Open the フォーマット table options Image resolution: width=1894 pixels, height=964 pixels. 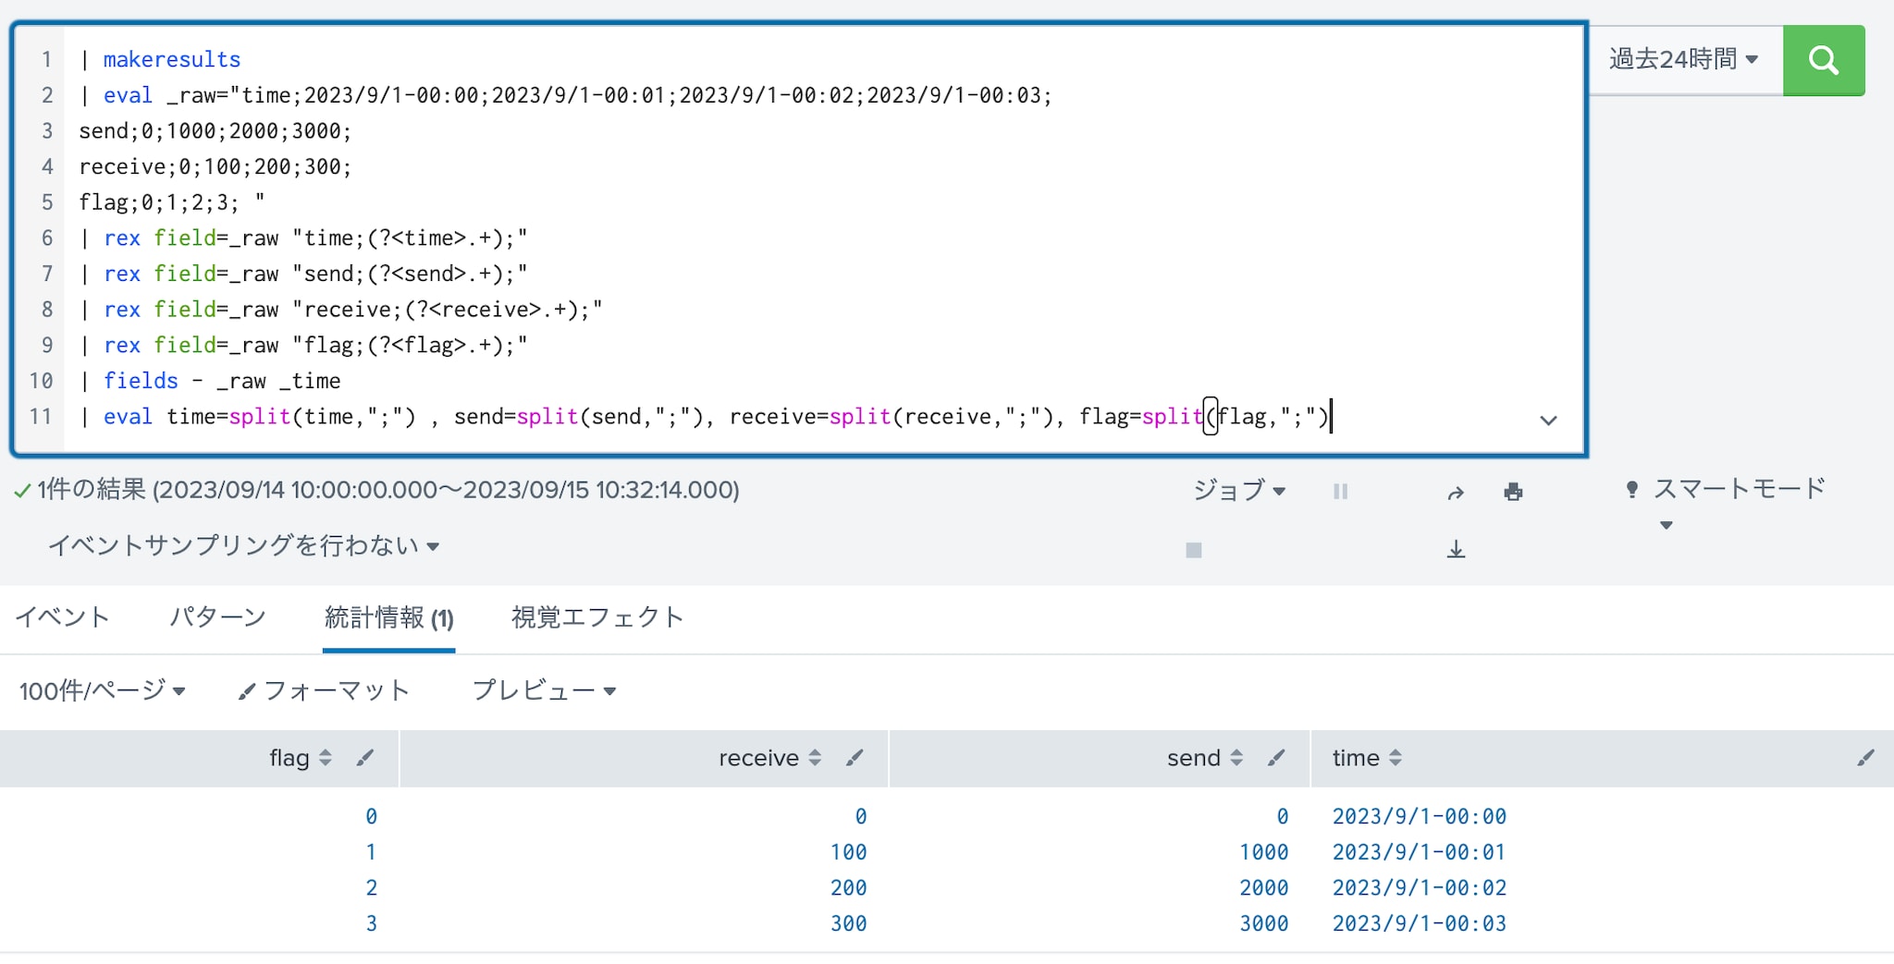[x=324, y=690]
